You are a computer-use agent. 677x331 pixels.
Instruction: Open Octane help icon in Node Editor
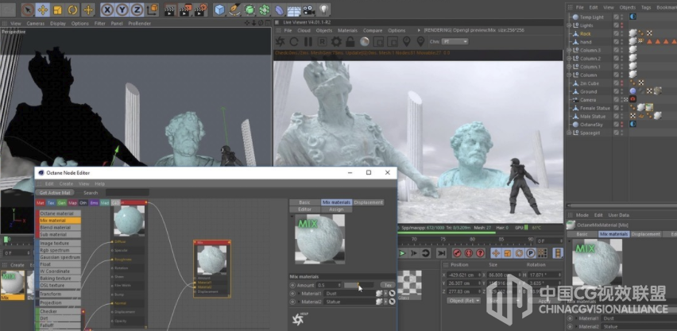[x=298, y=319]
